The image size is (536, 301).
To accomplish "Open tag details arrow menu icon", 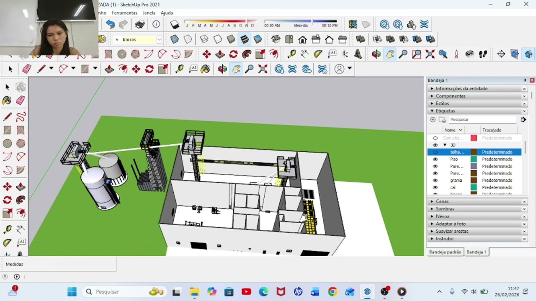I will click(x=523, y=120).
